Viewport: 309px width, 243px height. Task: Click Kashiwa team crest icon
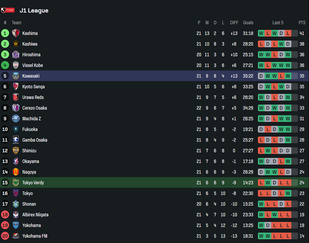(16, 44)
